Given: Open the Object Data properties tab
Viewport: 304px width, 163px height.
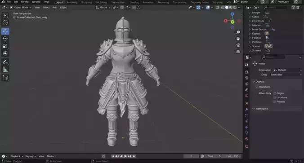Looking at the screenshot, I should point(246,133).
